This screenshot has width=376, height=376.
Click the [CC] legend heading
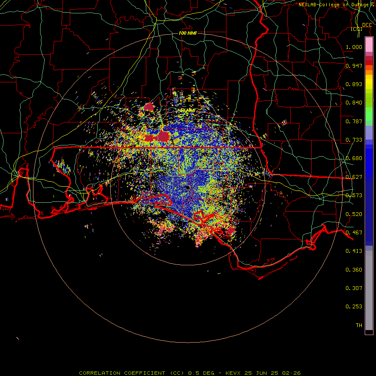[x=357, y=29]
